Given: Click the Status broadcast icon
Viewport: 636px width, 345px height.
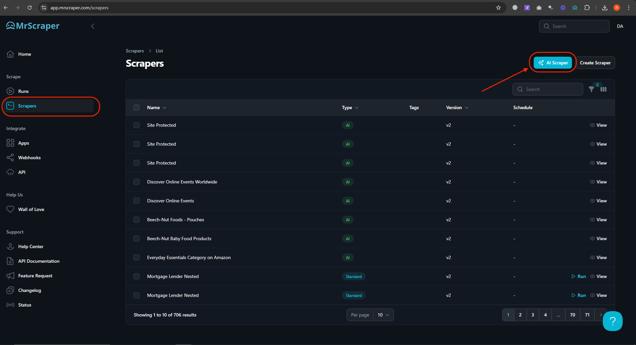Looking at the screenshot, I should pos(10,305).
